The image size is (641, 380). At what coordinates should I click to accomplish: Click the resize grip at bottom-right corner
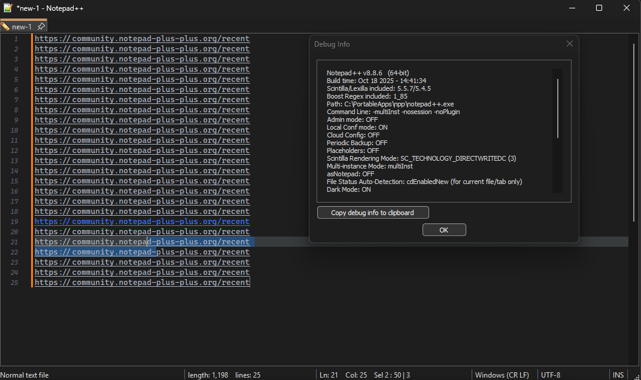pyautogui.click(x=637, y=378)
